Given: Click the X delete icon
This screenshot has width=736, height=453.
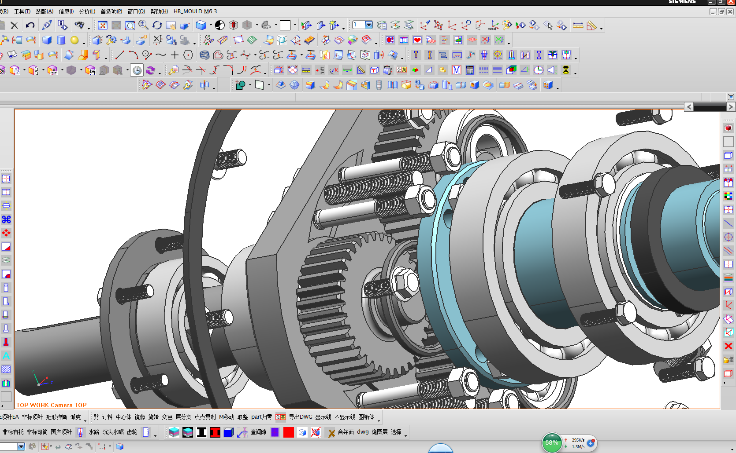Looking at the screenshot, I should pyautogui.click(x=14, y=25).
